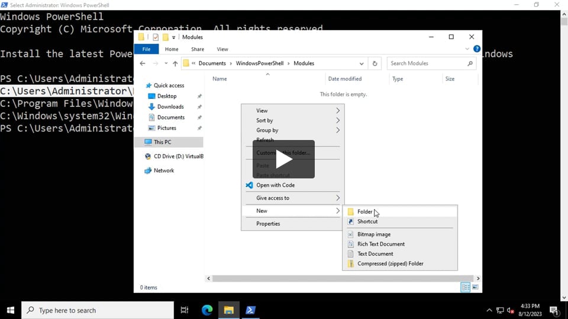This screenshot has height=319, width=568.
Task: Click the Bitmap image icon
Action: [350, 235]
